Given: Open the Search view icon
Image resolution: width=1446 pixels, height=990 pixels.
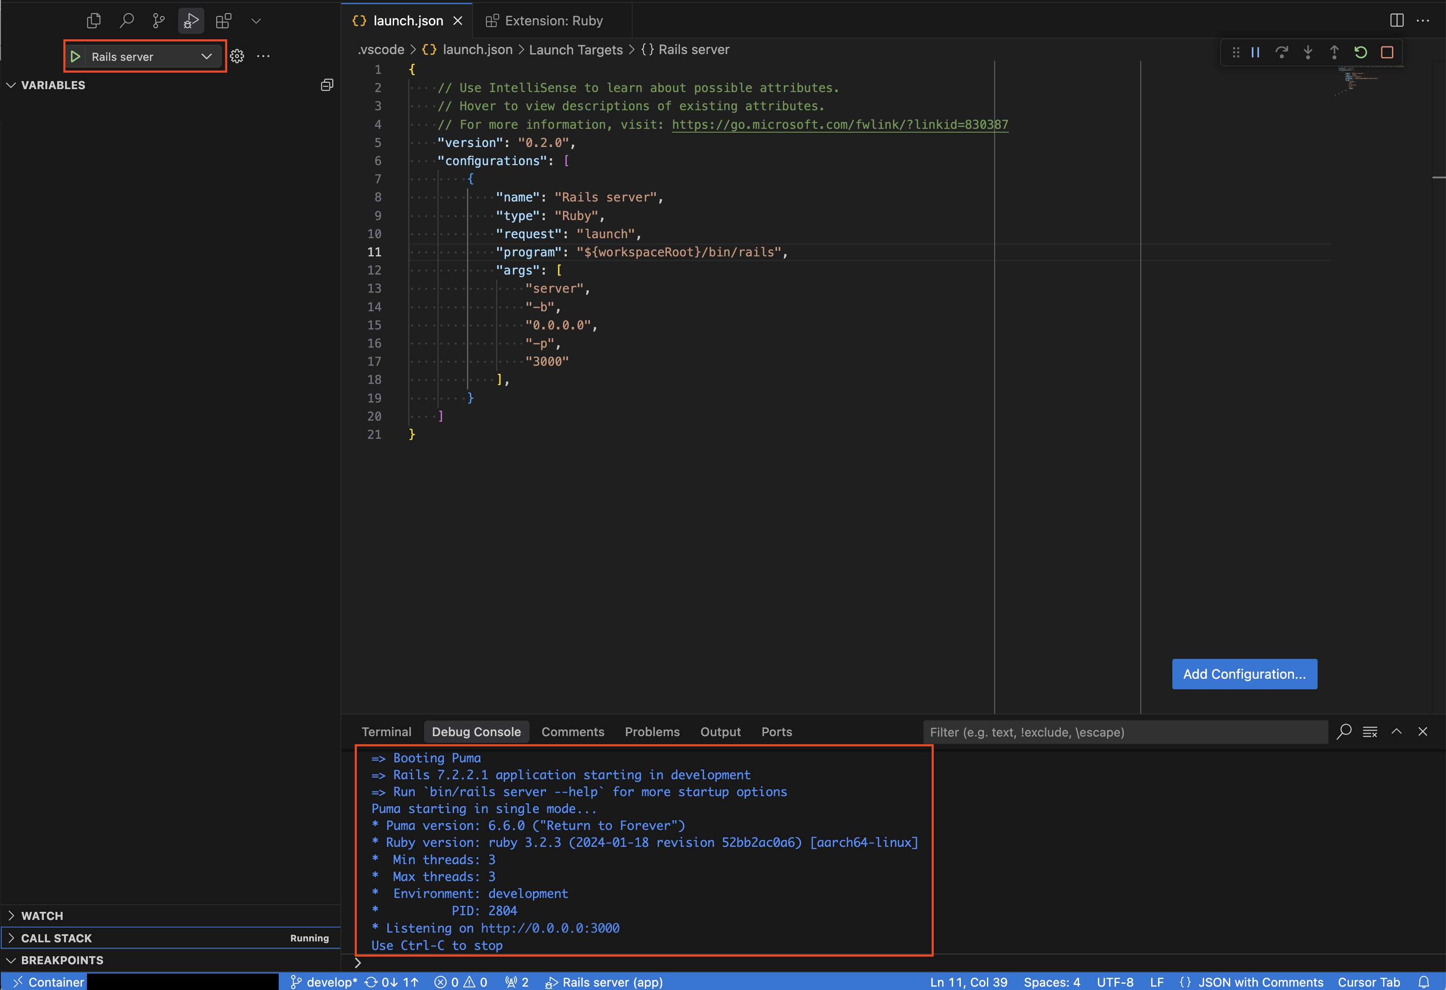Looking at the screenshot, I should point(126,21).
